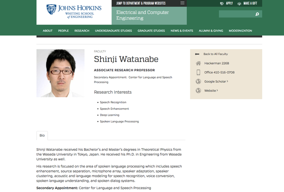Click the Johns Hopkins Whiting School wordmark

tap(80, 11)
